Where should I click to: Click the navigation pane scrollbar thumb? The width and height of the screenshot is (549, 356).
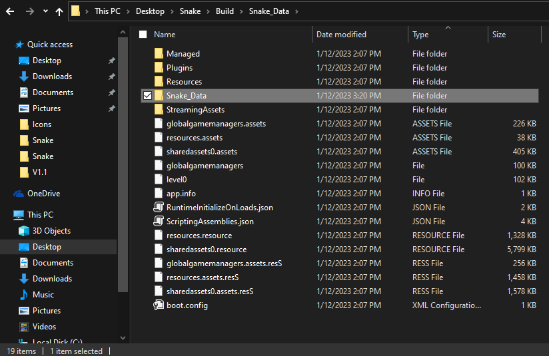pos(123,164)
